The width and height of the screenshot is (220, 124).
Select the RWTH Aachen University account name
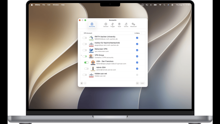tap(105, 37)
